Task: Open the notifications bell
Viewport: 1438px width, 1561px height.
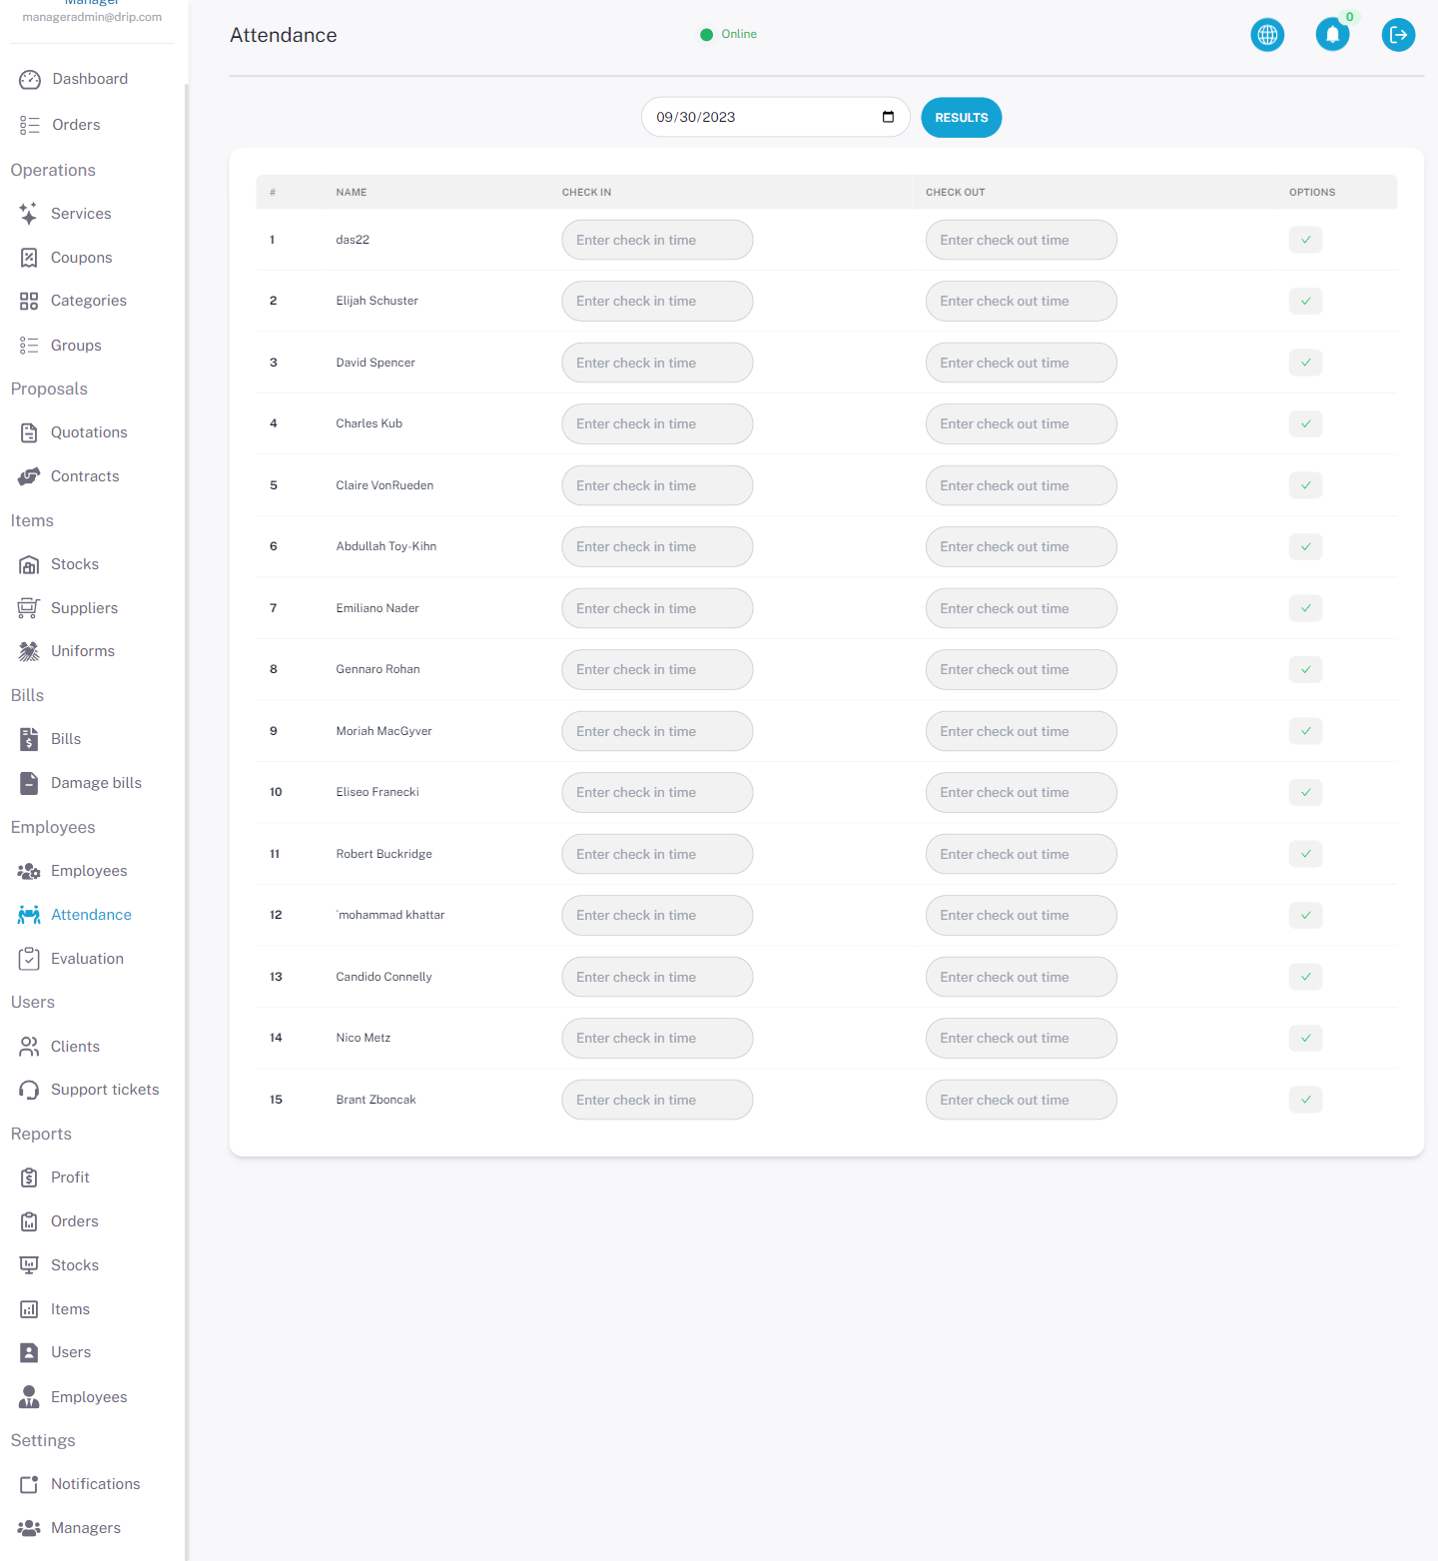Action: click(x=1332, y=35)
